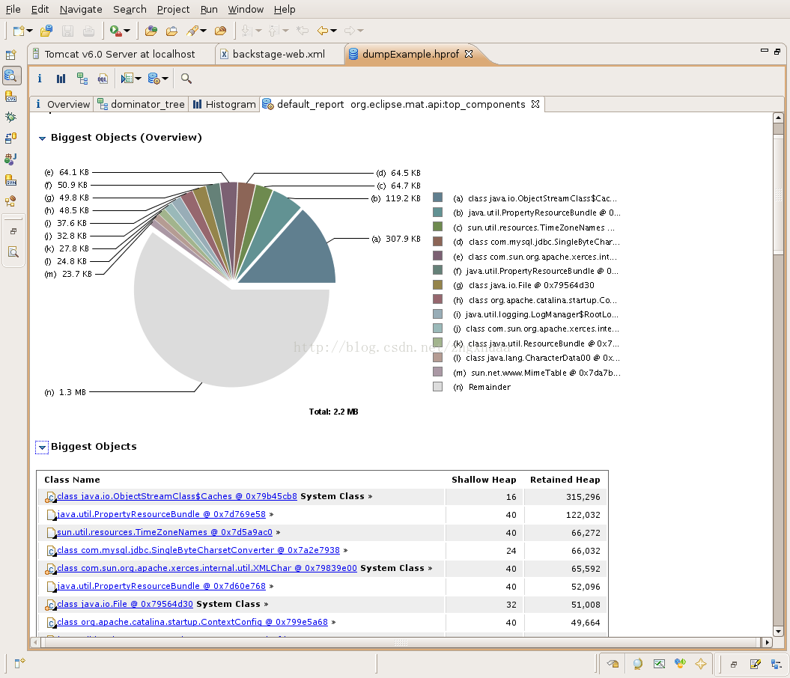Screen dimensions: 790x678
Task: Open the Overview pane info icon
Action: tap(39, 79)
